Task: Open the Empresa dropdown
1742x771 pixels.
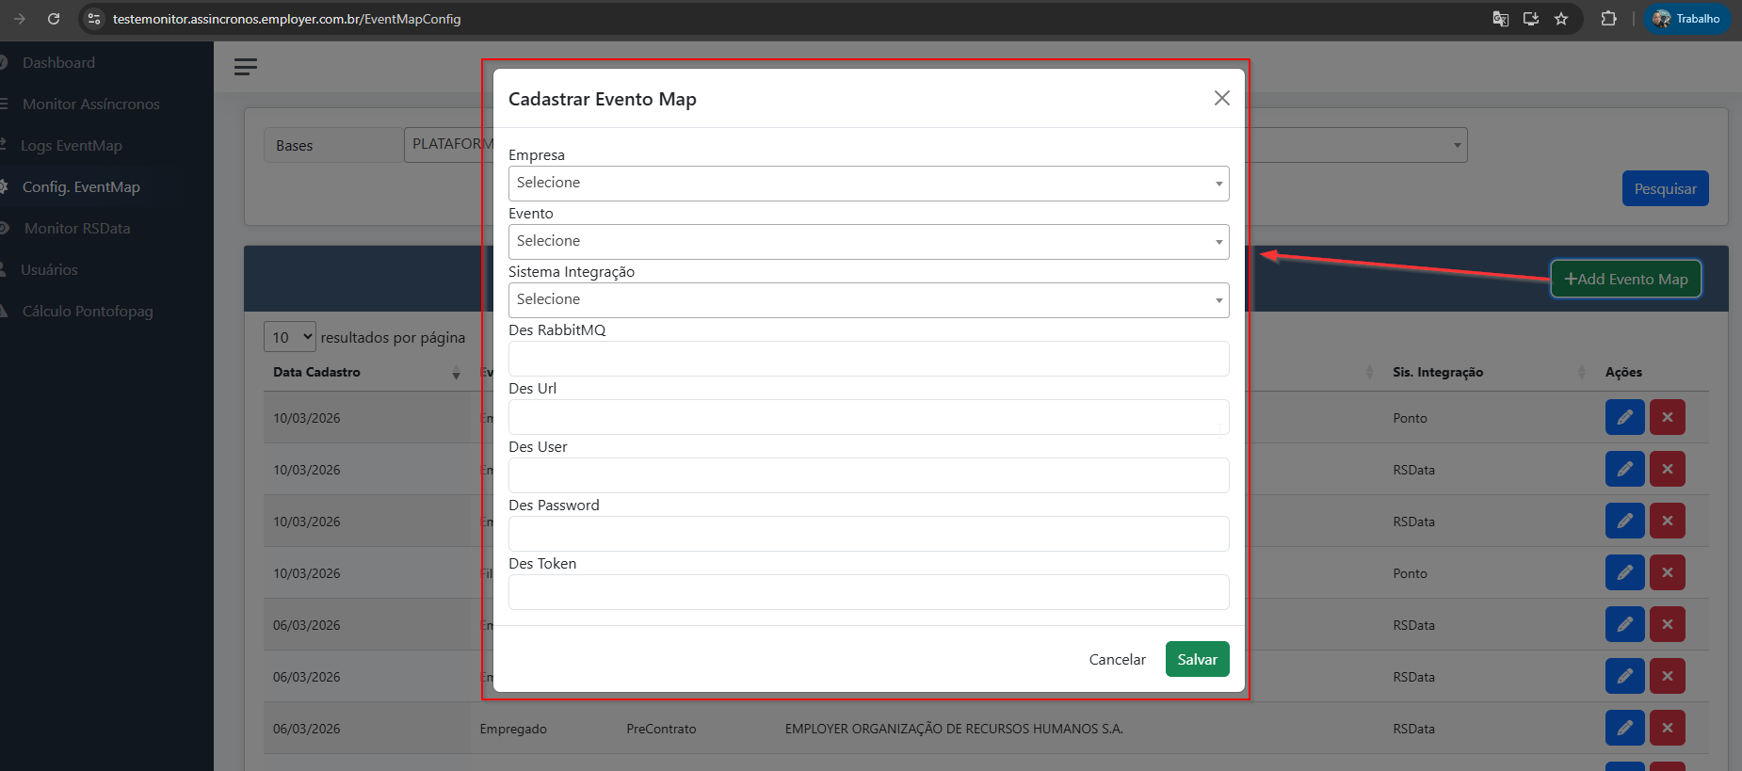Action: tap(868, 184)
